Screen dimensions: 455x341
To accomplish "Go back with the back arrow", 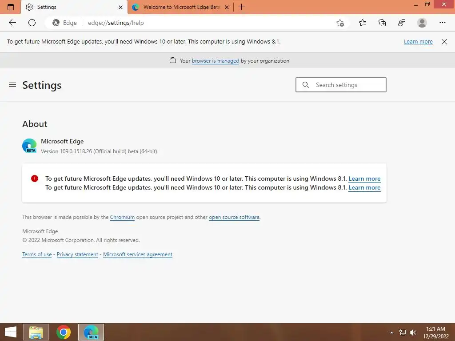I will (x=12, y=23).
